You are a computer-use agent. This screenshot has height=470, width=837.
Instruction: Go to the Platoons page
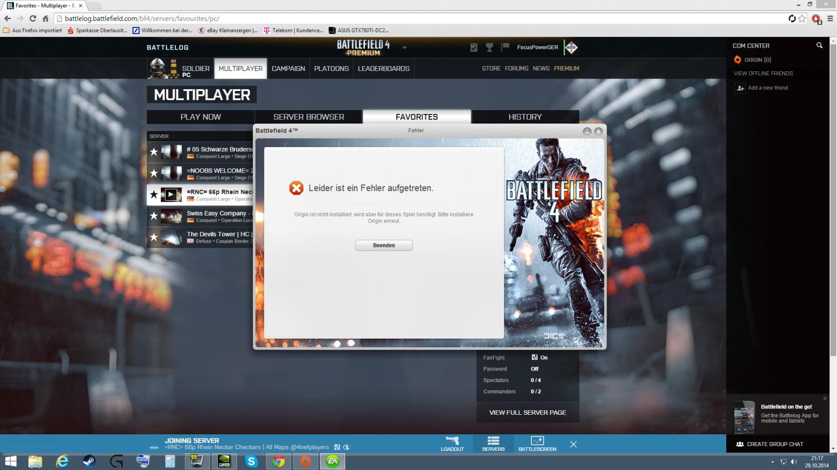(331, 69)
